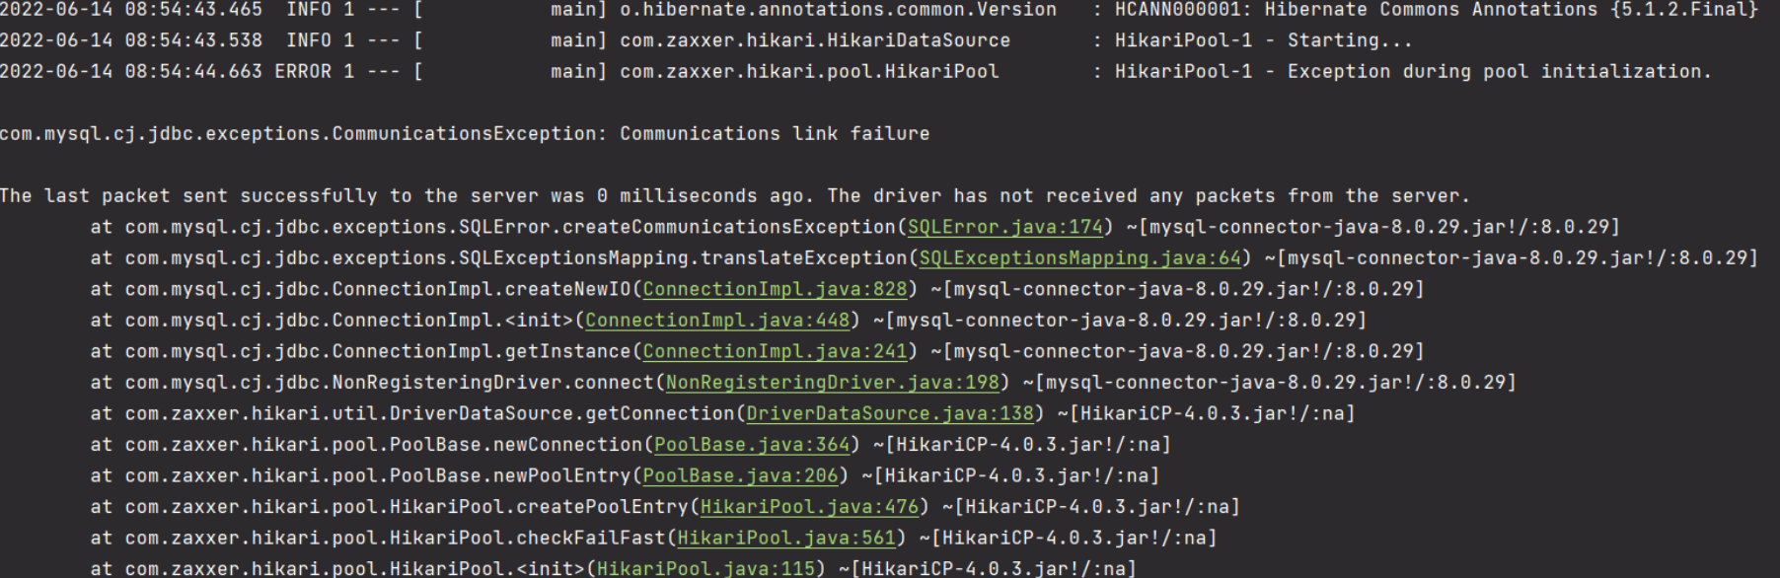Click the HikariPool.checkFailFast method name

528,538
